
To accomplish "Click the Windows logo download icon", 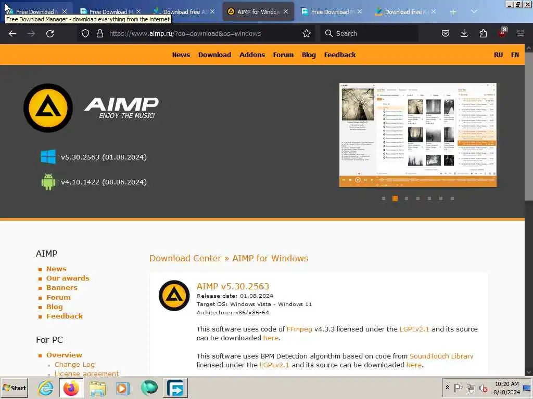I will 48,157.
